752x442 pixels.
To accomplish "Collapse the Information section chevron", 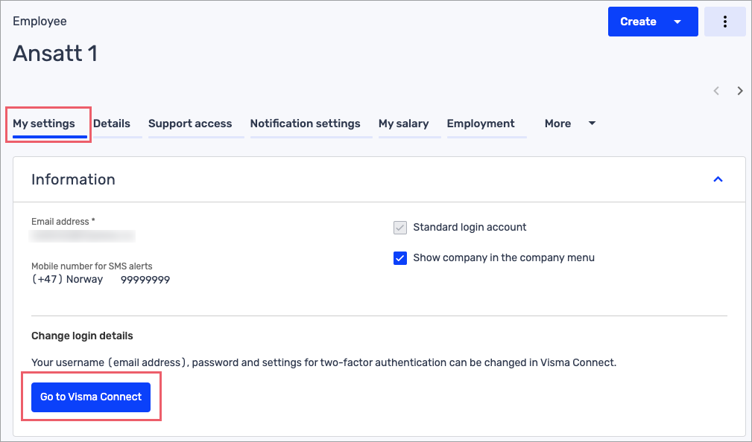I will (718, 179).
